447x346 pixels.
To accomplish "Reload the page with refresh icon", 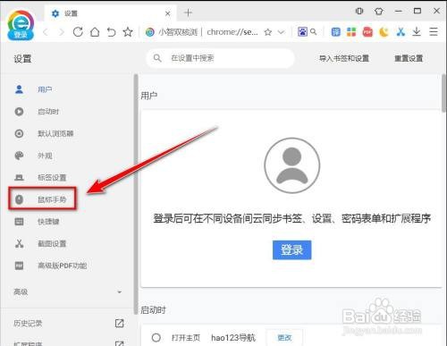I will (78, 31).
